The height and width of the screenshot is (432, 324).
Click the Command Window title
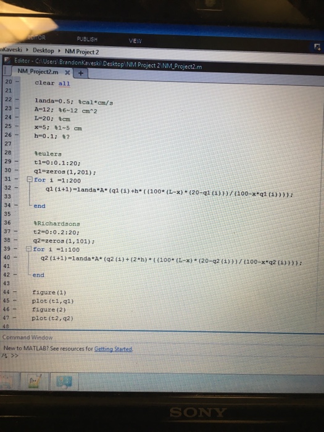pyautogui.click(x=28, y=337)
